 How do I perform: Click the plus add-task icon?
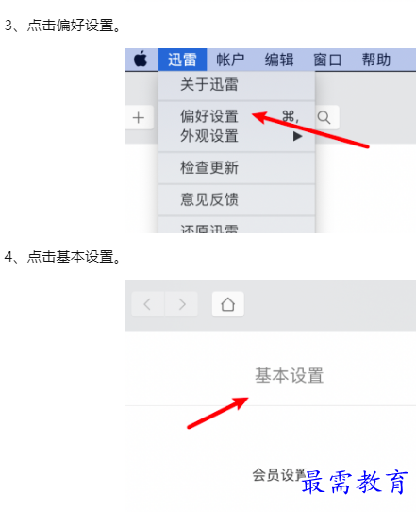coord(139,117)
